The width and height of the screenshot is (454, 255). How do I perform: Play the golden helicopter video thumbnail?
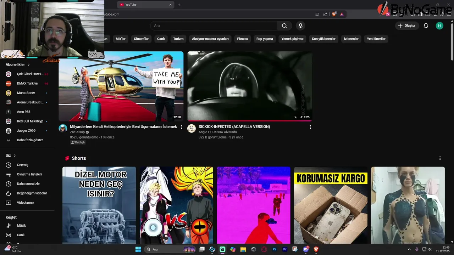pos(121,86)
